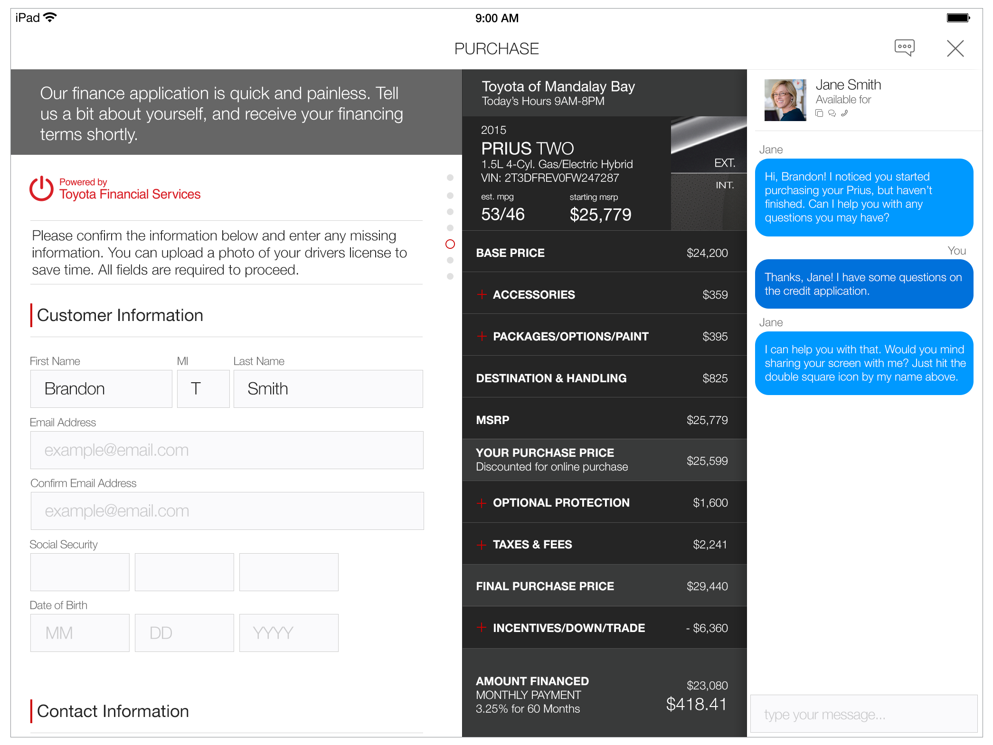This screenshot has width=993, height=745.
Task: Tap the PURCHASE title
Action: pos(496,48)
